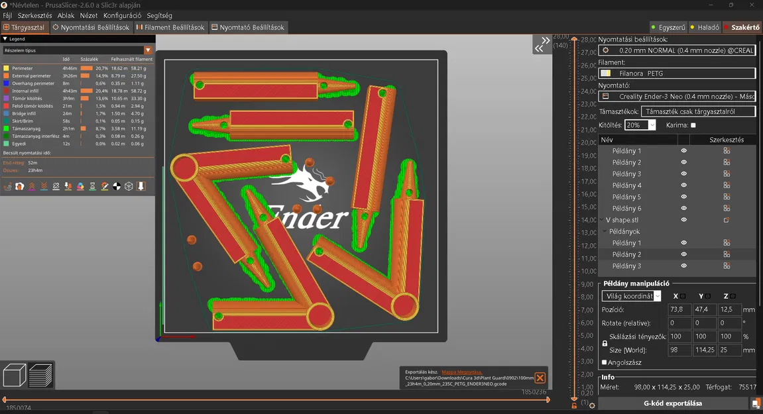Open edit icon for Példány 6 row
The width and height of the screenshot is (763, 414).
[727, 208]
